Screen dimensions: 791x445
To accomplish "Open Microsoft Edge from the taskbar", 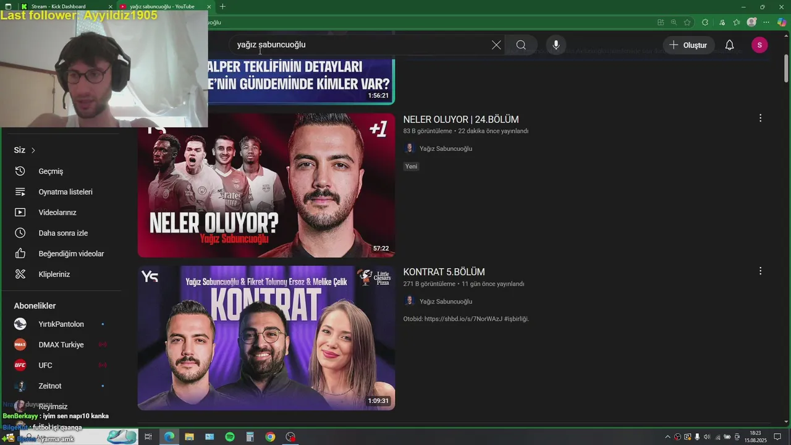I will coord(169,437).
